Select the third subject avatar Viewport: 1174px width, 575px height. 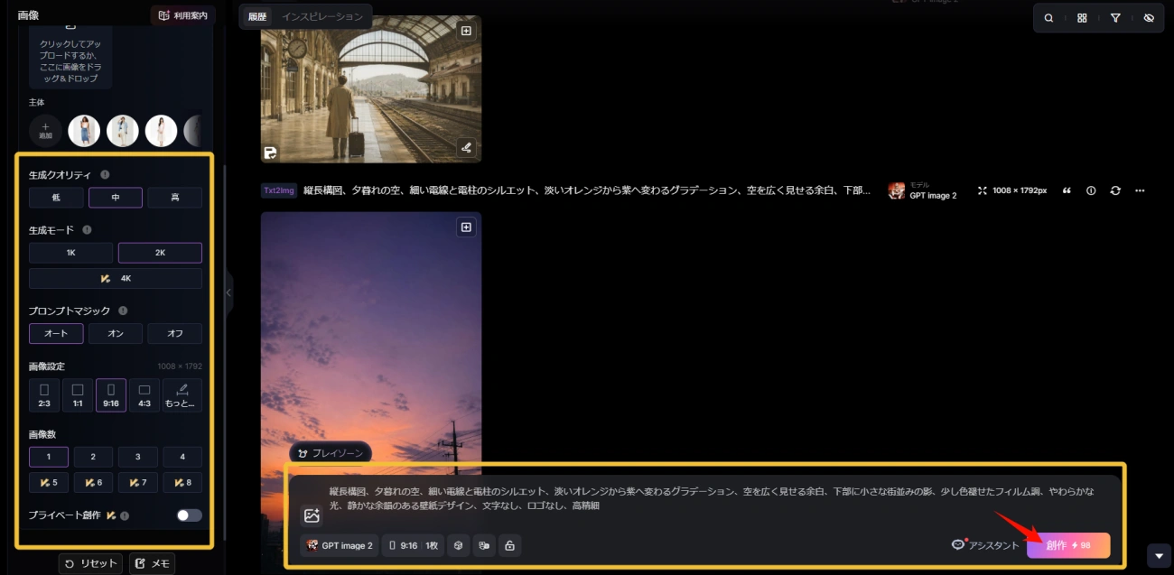point(162,131)
